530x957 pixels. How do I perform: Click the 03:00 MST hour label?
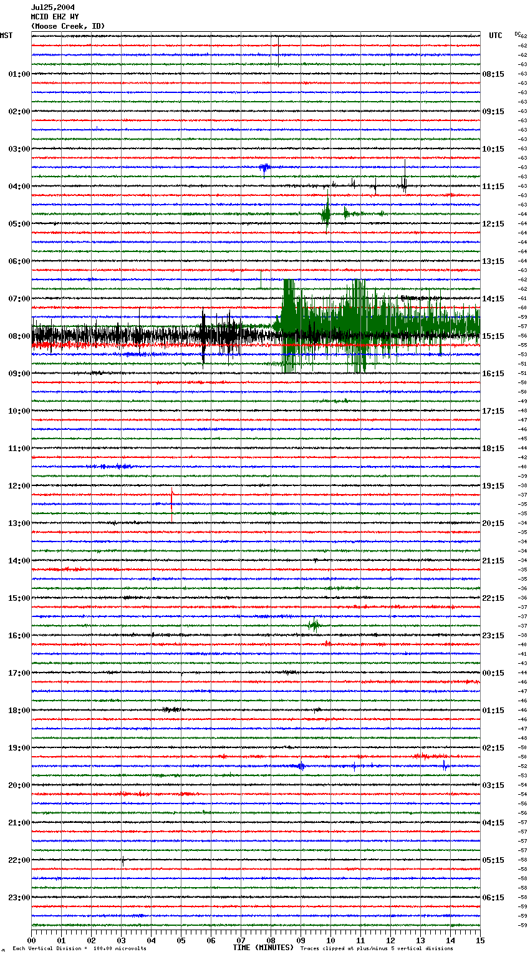click(x=19, y=149)
